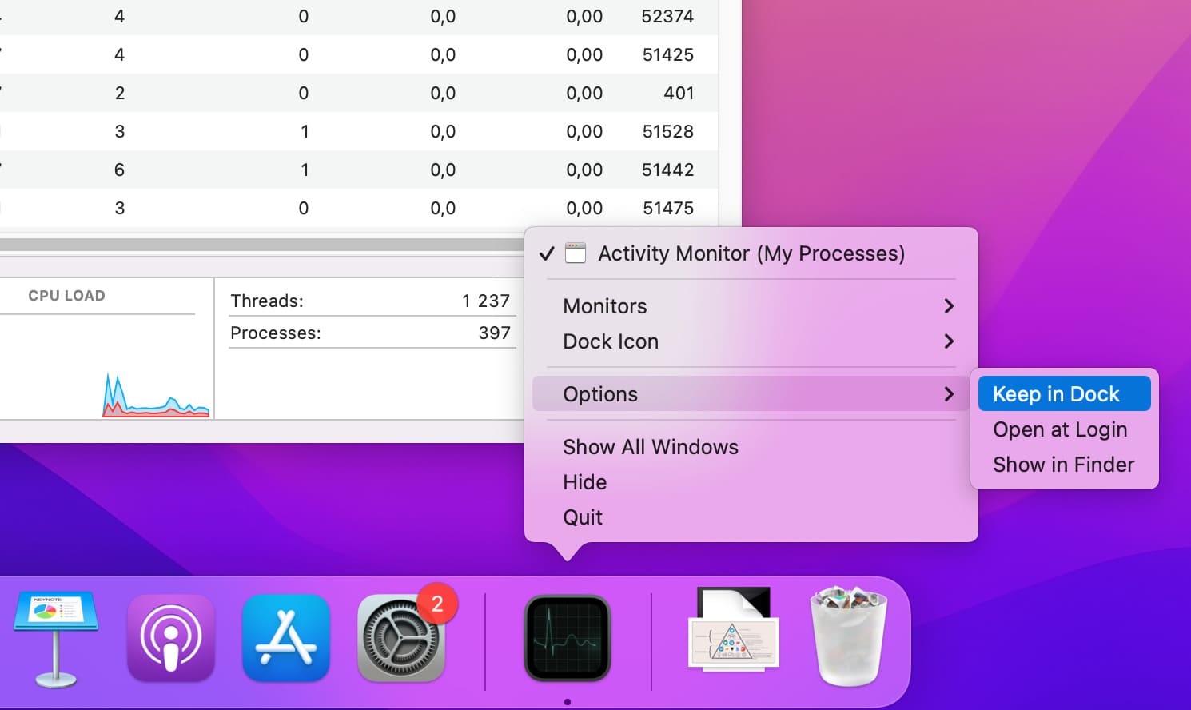Click the Activity Monitor dock icon
This screenshot has height=710, width=1191.
click(x=568, y=638)
